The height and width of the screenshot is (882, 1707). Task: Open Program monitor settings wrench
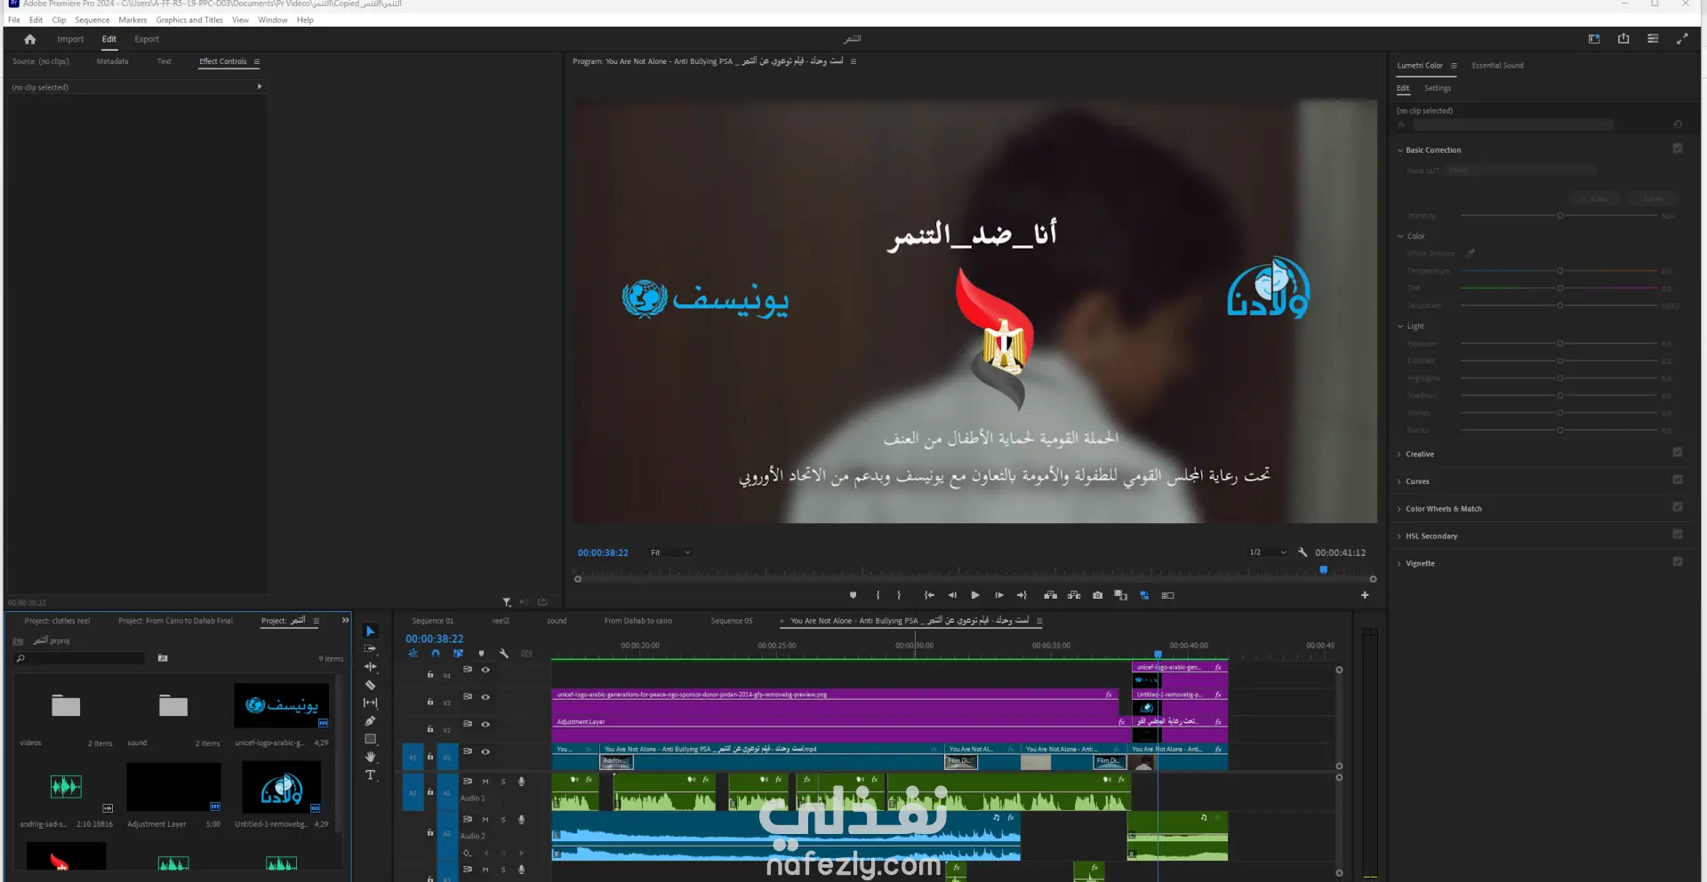point(1302,552)
